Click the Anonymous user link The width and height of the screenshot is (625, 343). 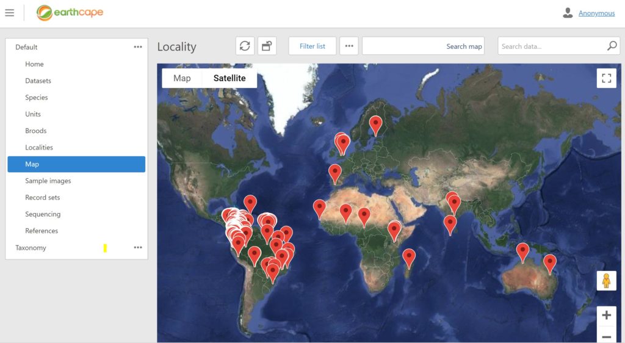pyautogui.click(x=596, y=13)
